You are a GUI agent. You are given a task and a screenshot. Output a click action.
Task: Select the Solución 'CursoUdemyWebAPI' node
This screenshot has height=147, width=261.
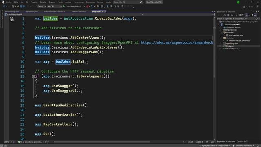coord(238,22)
